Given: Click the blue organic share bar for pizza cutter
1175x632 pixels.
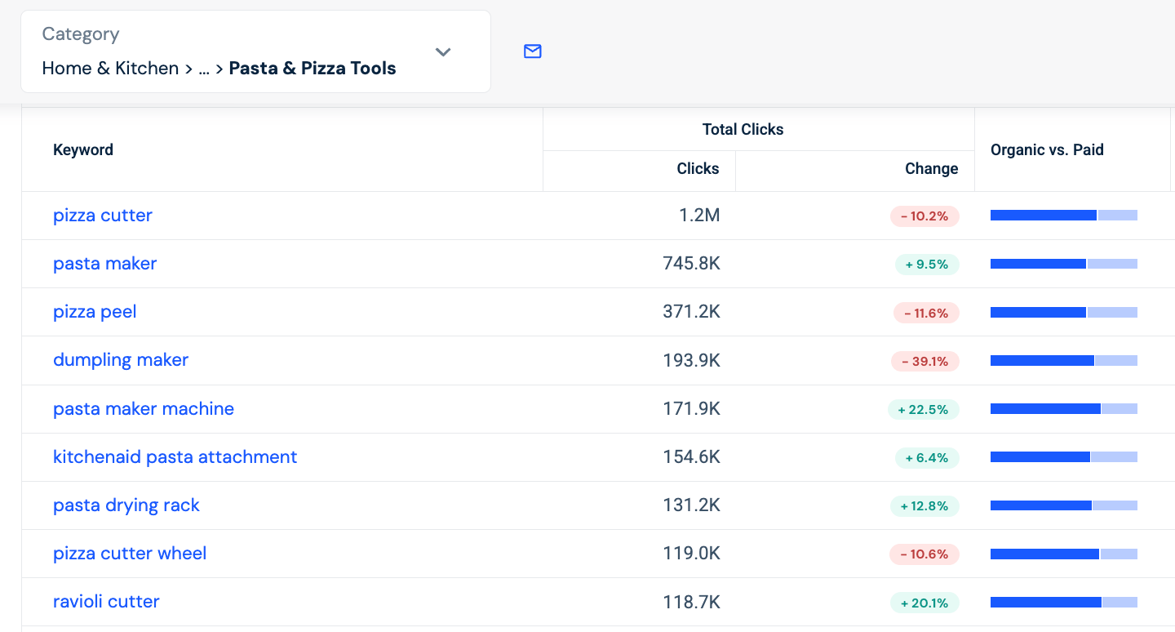Looking at the screenshot, I should tap(1043, 214).
